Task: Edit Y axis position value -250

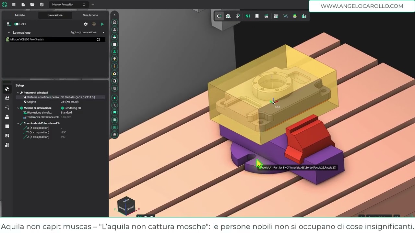Action: pyautogui.click(x=64, y=132)
